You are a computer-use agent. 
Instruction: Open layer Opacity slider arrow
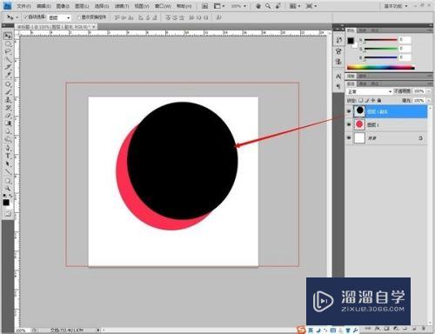(x=429, y=91)
